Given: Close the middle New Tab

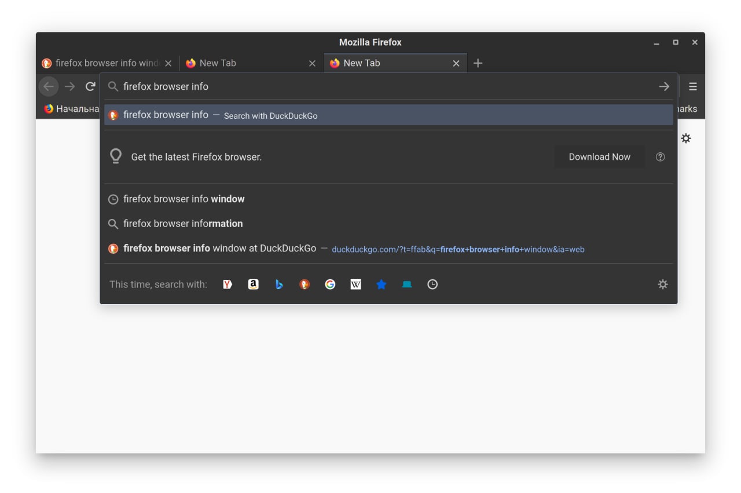Looking at the screenshot, I should click(312, 63).
